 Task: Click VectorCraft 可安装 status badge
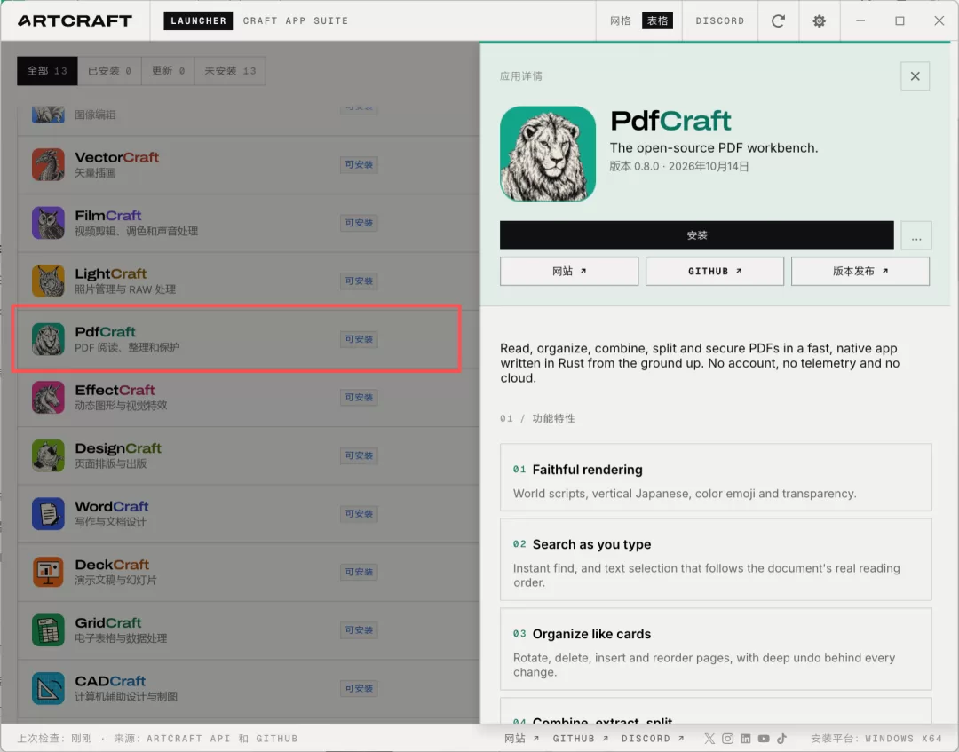359,164
